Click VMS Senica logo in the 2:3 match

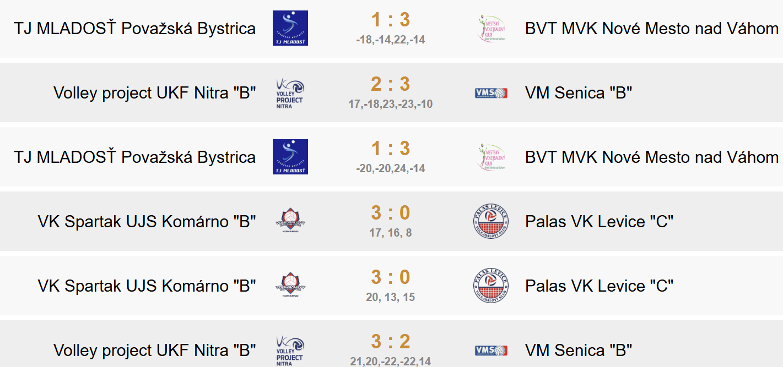pyautogui.click(x=491, y=93)
